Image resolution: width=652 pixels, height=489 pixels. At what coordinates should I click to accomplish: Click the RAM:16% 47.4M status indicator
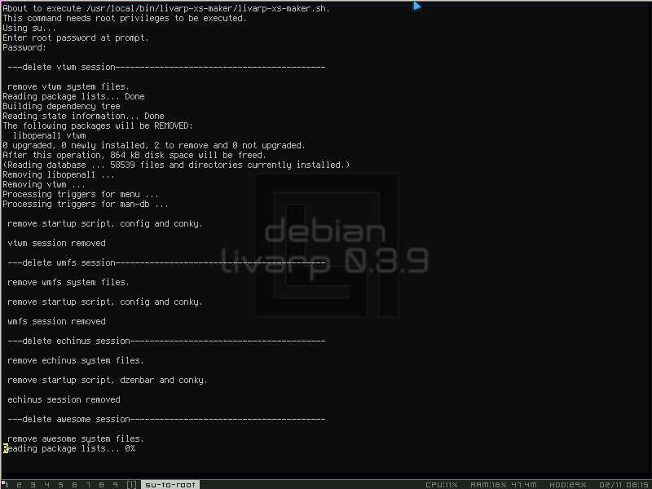(503, 485)
